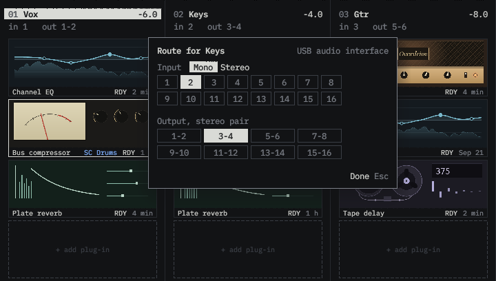Add plug-in to Gtr channel
The height and width of the screenshot is (281, 496).
(413, 250)
